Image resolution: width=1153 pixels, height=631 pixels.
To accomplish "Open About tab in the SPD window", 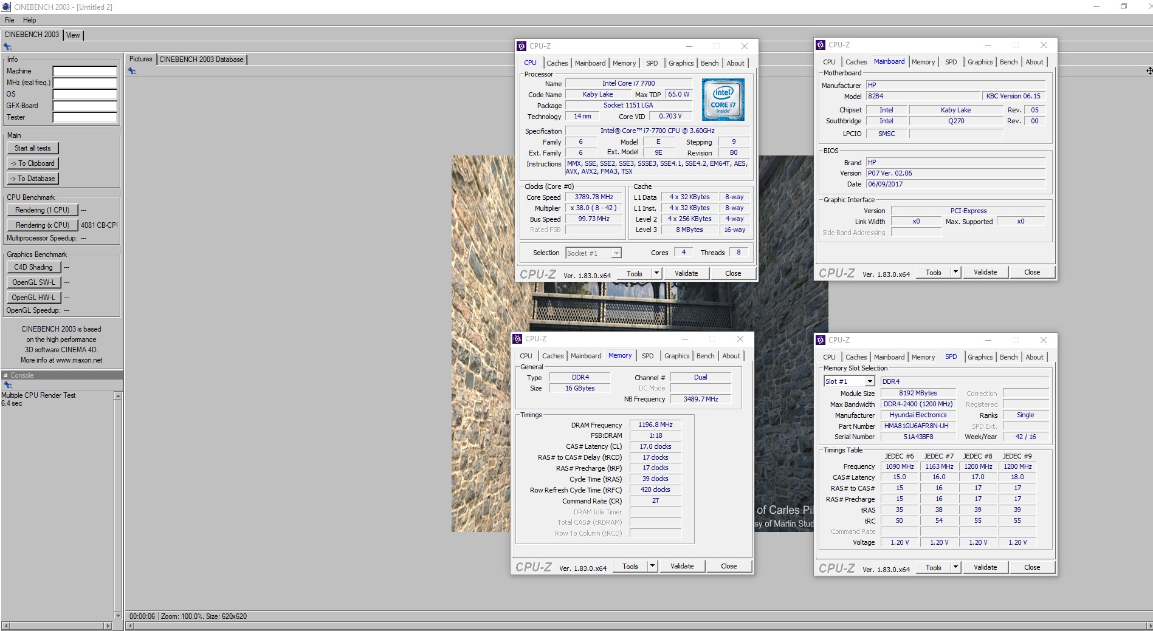I will (1034, 357).
